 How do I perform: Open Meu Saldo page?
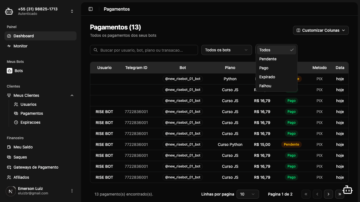40,147
